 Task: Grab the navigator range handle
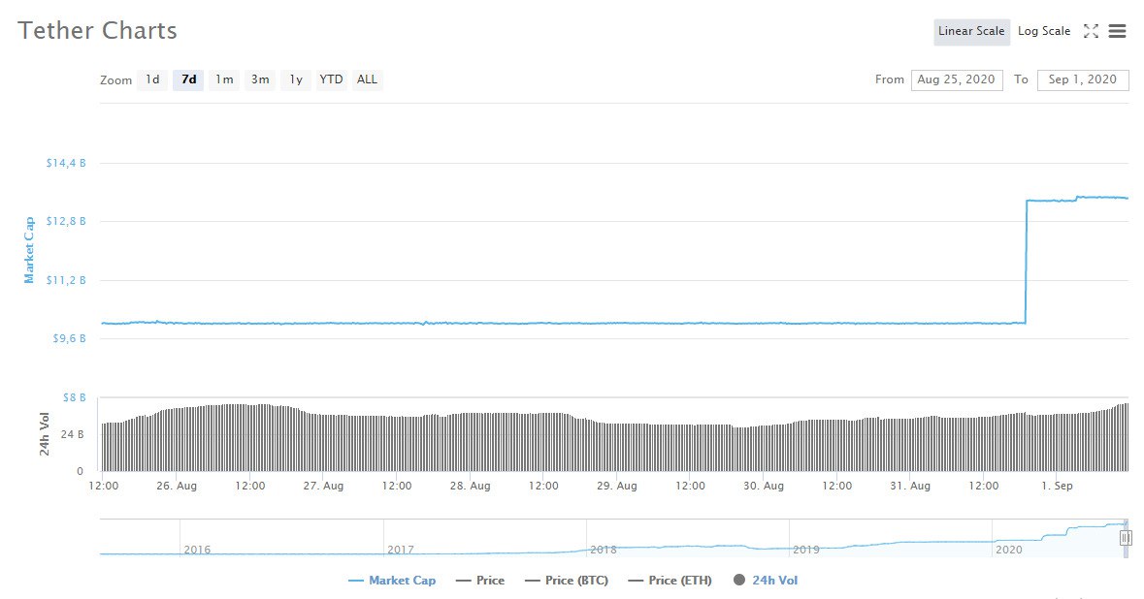point(1126,538)
